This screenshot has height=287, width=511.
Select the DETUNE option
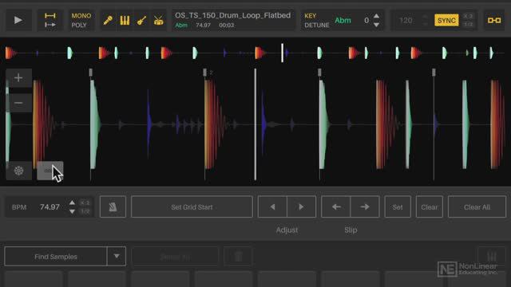(x=316, y=25)
